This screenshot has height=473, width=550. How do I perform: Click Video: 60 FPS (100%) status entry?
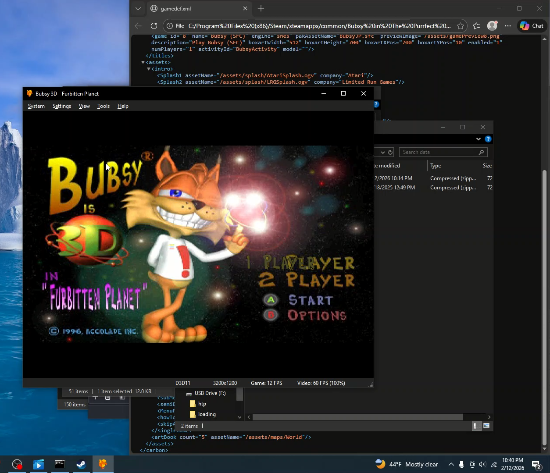coord(321,383)
